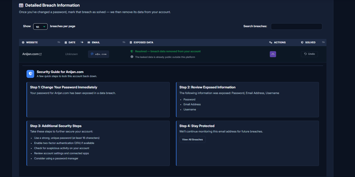This screenshot has height=177, width=355.
Task: Click the review account settings bullet
Action: [x=61, y=153]
